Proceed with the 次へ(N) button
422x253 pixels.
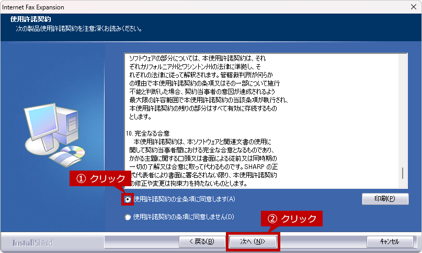(253, 242)
